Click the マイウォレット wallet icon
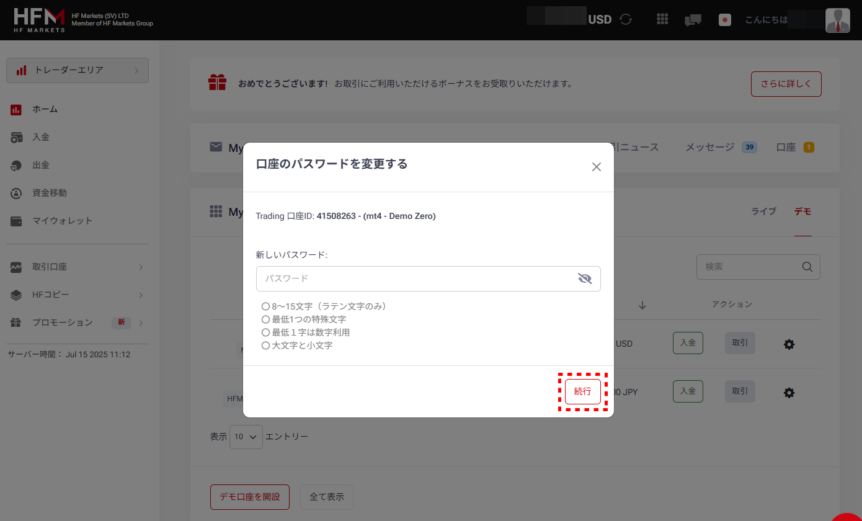862x521 pixels. 17,221
